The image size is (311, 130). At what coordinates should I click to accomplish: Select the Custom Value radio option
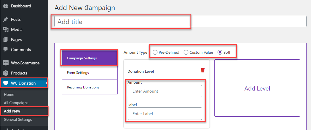point(186,52)
